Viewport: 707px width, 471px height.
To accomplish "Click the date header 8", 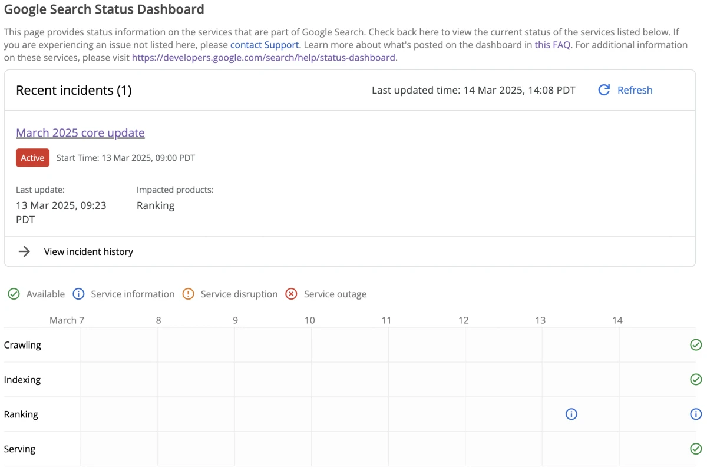I will [x=158, y=320].
